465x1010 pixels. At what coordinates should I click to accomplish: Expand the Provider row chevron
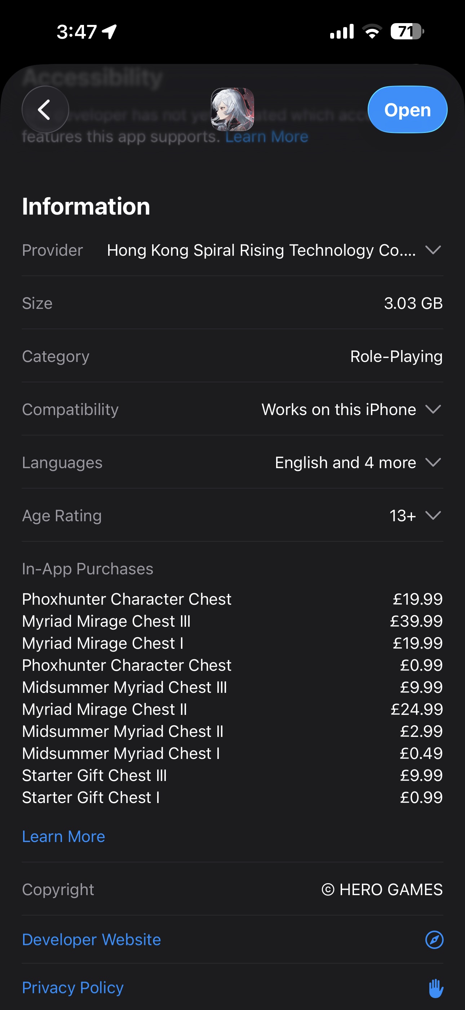coord(433,250)
